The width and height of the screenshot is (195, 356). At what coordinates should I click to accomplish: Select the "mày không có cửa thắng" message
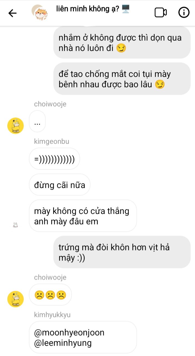tap(83, 216)
